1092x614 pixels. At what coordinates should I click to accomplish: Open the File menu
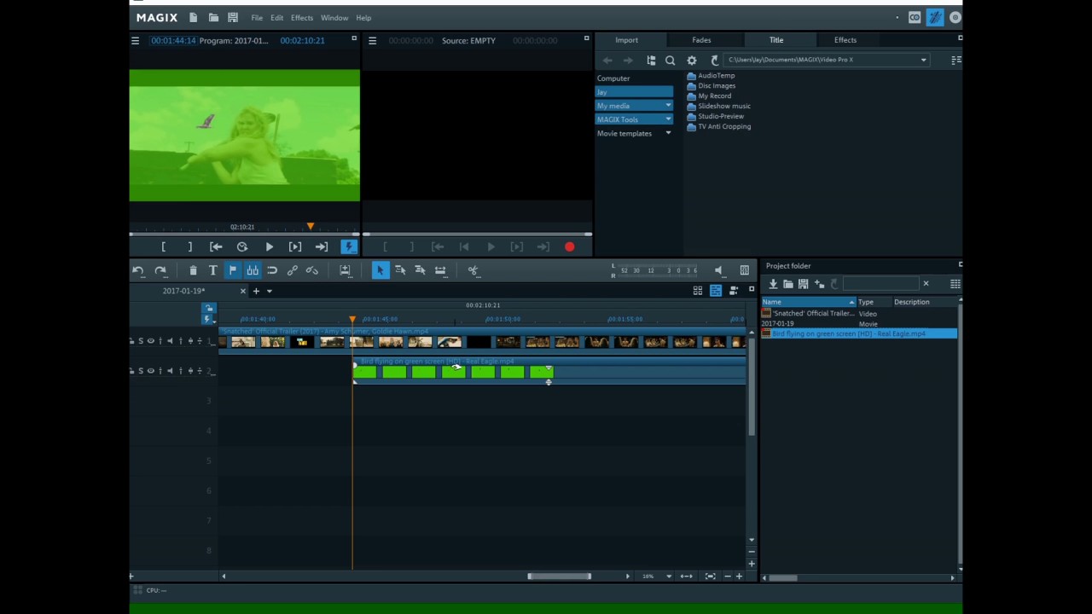pos(257,18)
